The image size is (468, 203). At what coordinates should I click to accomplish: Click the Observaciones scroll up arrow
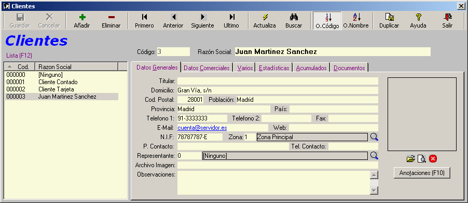pos(374,175)
